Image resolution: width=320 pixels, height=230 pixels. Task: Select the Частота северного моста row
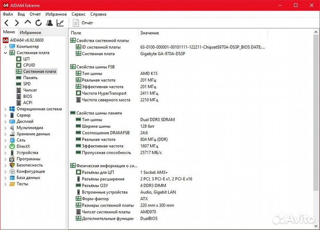pos(117,100)
